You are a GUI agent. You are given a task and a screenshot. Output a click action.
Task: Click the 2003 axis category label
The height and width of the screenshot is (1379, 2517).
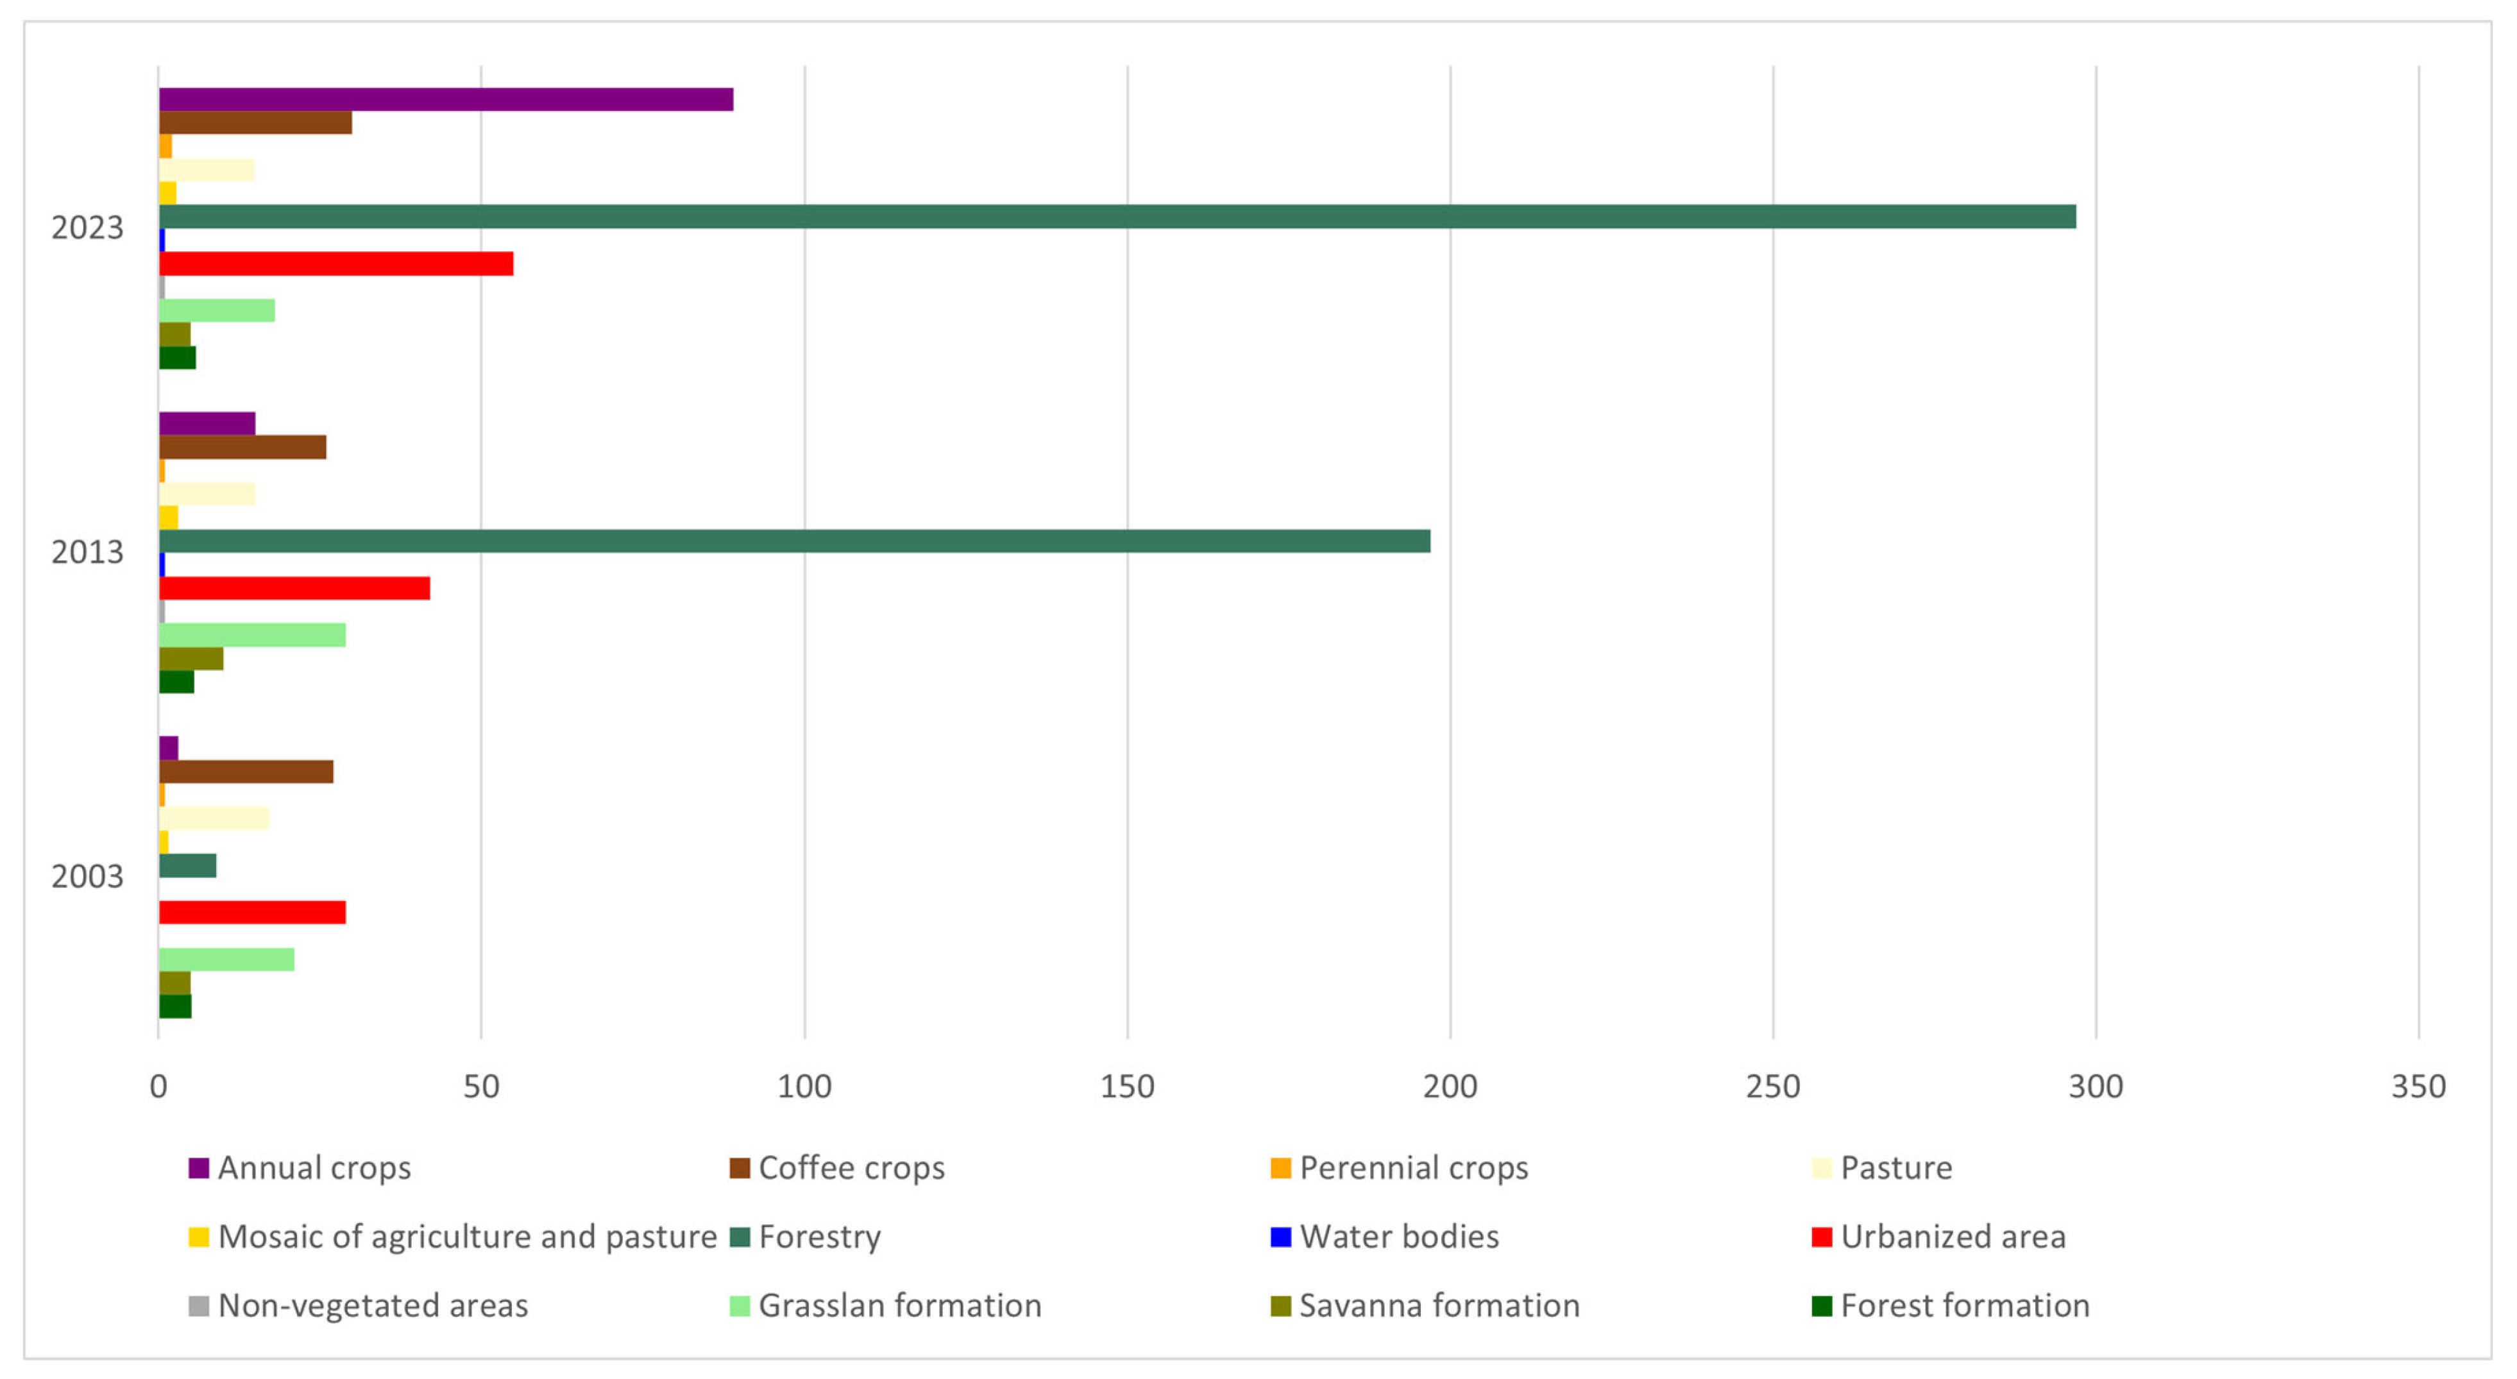click(87, 877)
